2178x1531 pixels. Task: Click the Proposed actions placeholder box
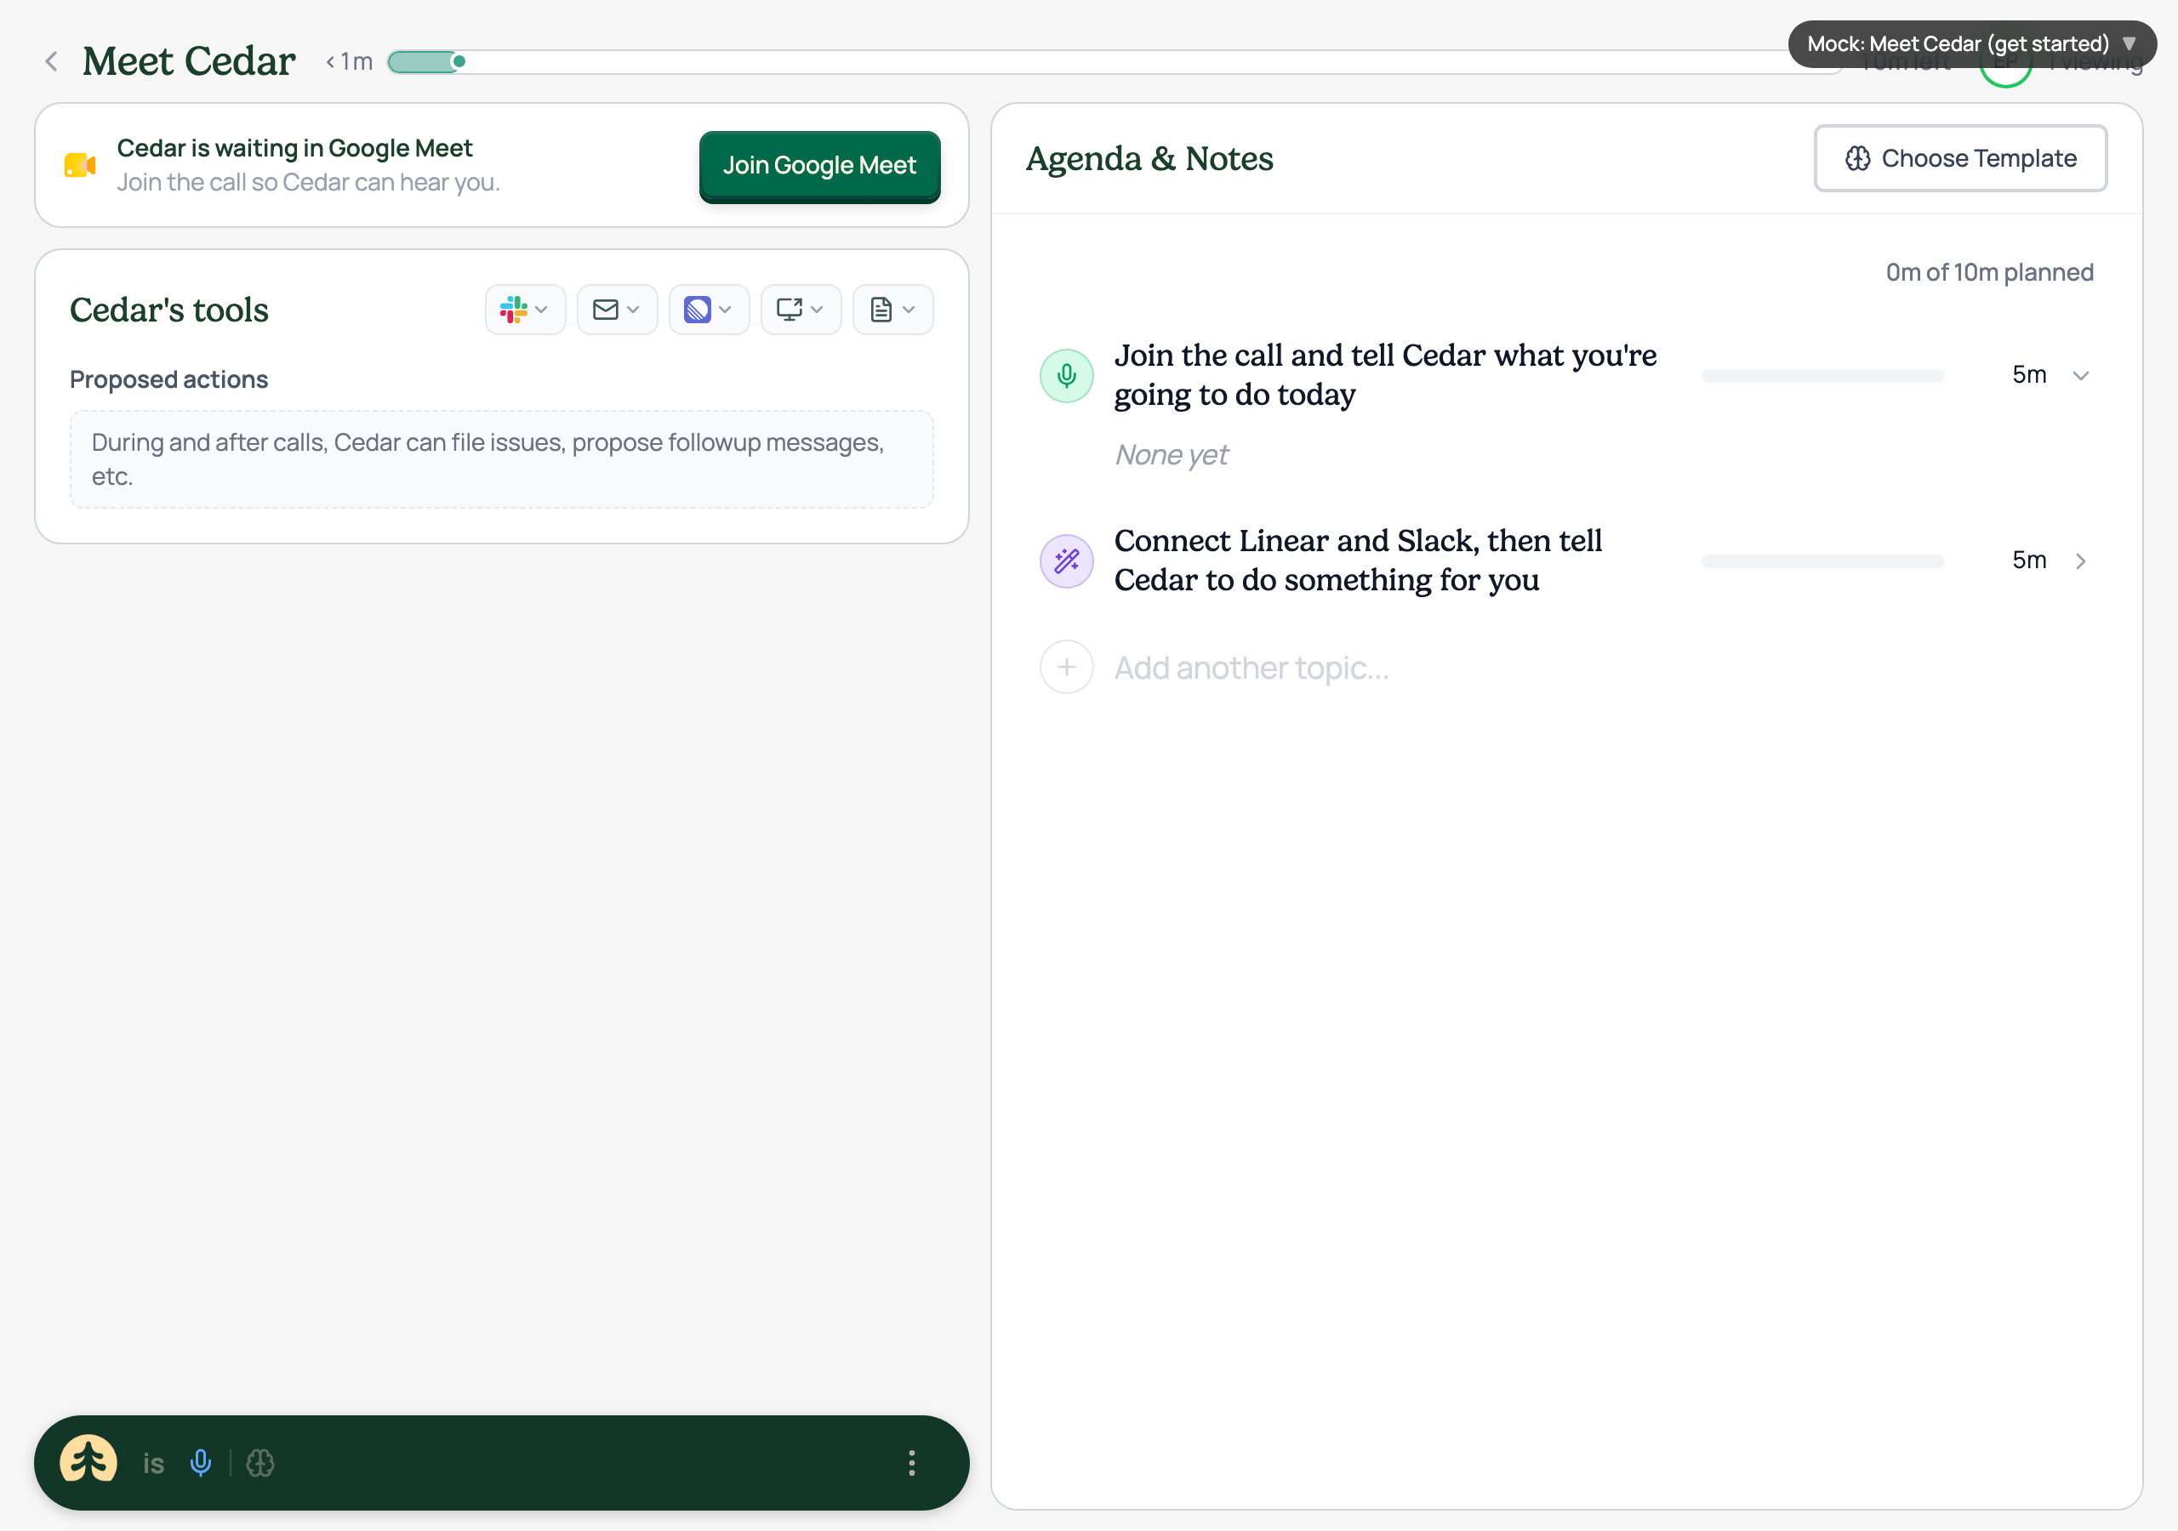tap(501, 459)
